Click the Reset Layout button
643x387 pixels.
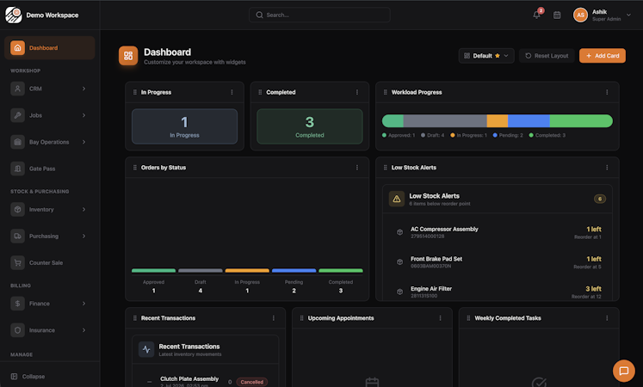click(547, 56)
